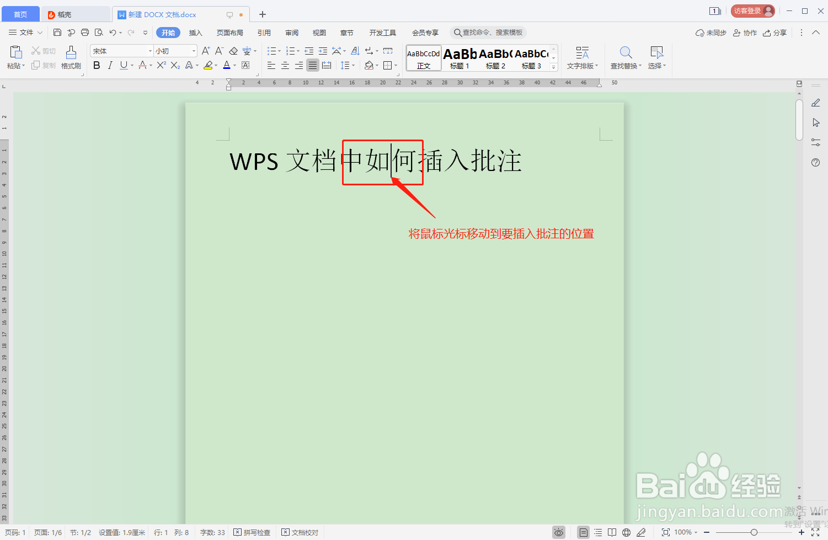Select the Heading 1 style

(460, 58)
